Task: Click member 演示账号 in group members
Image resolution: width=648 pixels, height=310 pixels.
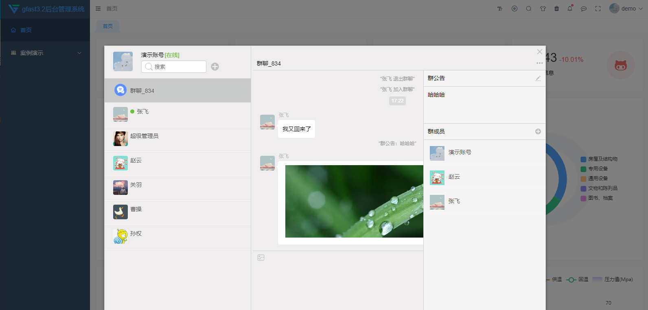Action: tap(484, 152)
